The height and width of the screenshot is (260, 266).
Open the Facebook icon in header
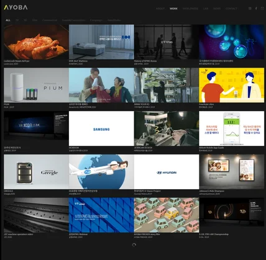[x=256, y=9]
